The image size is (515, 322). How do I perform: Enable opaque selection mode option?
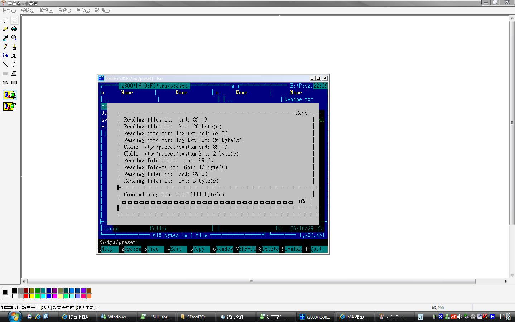(10, 95)
